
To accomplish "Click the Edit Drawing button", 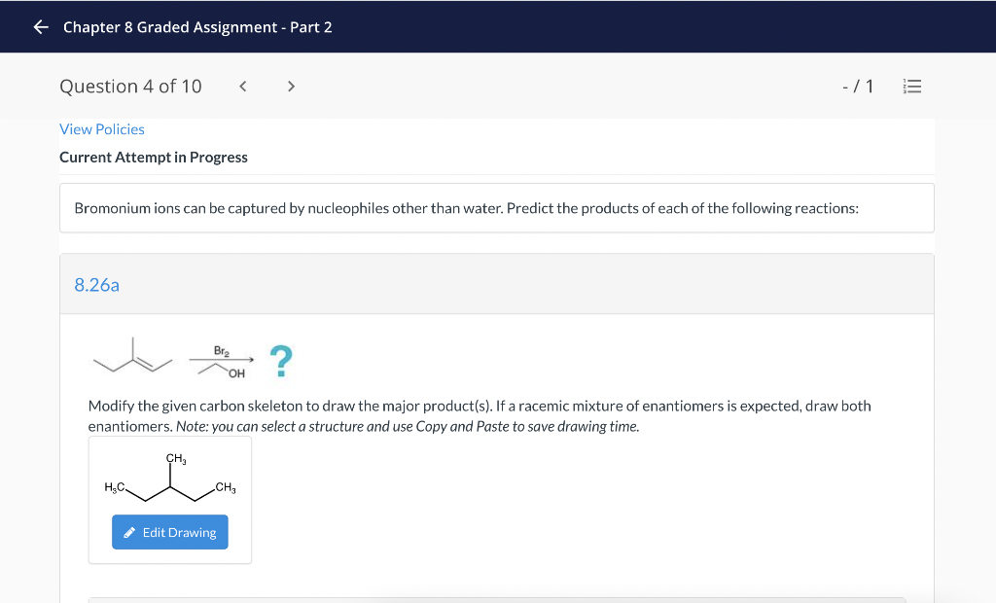I will pos(169,532).
